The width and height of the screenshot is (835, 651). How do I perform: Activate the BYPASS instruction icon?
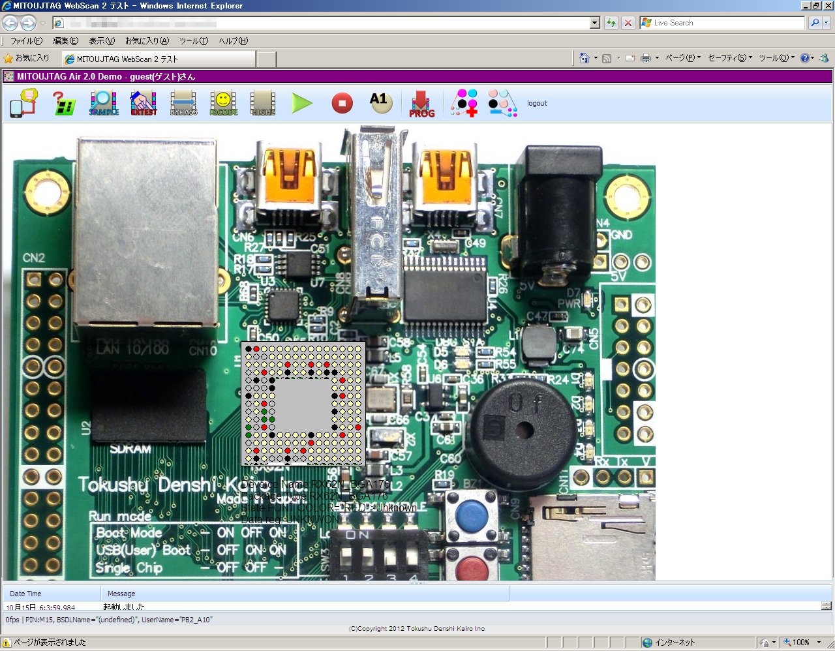(183, 103)
